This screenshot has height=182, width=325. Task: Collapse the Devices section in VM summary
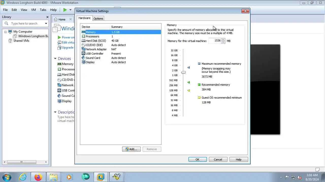click(x=55, y=58)
